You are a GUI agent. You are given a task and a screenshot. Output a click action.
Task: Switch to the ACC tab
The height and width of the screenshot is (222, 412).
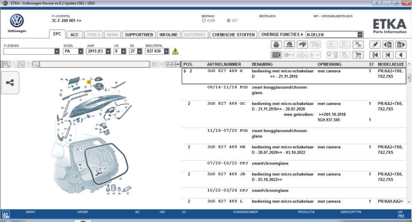coord(74,35)
